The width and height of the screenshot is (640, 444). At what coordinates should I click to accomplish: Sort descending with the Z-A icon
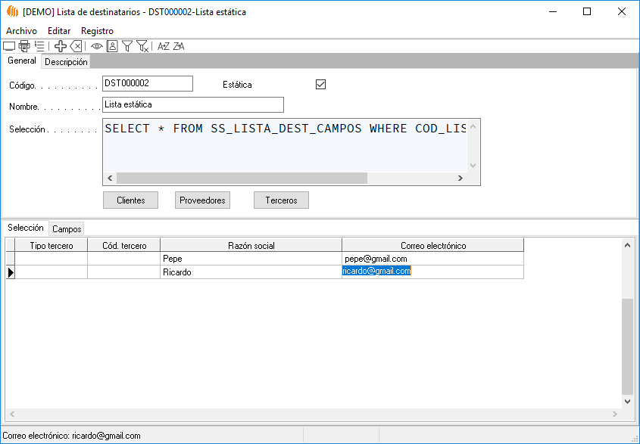179,46
